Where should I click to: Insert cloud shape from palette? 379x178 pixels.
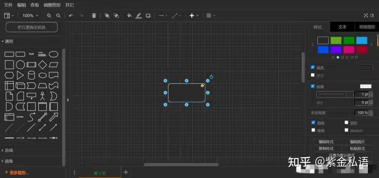coord(42,75)
